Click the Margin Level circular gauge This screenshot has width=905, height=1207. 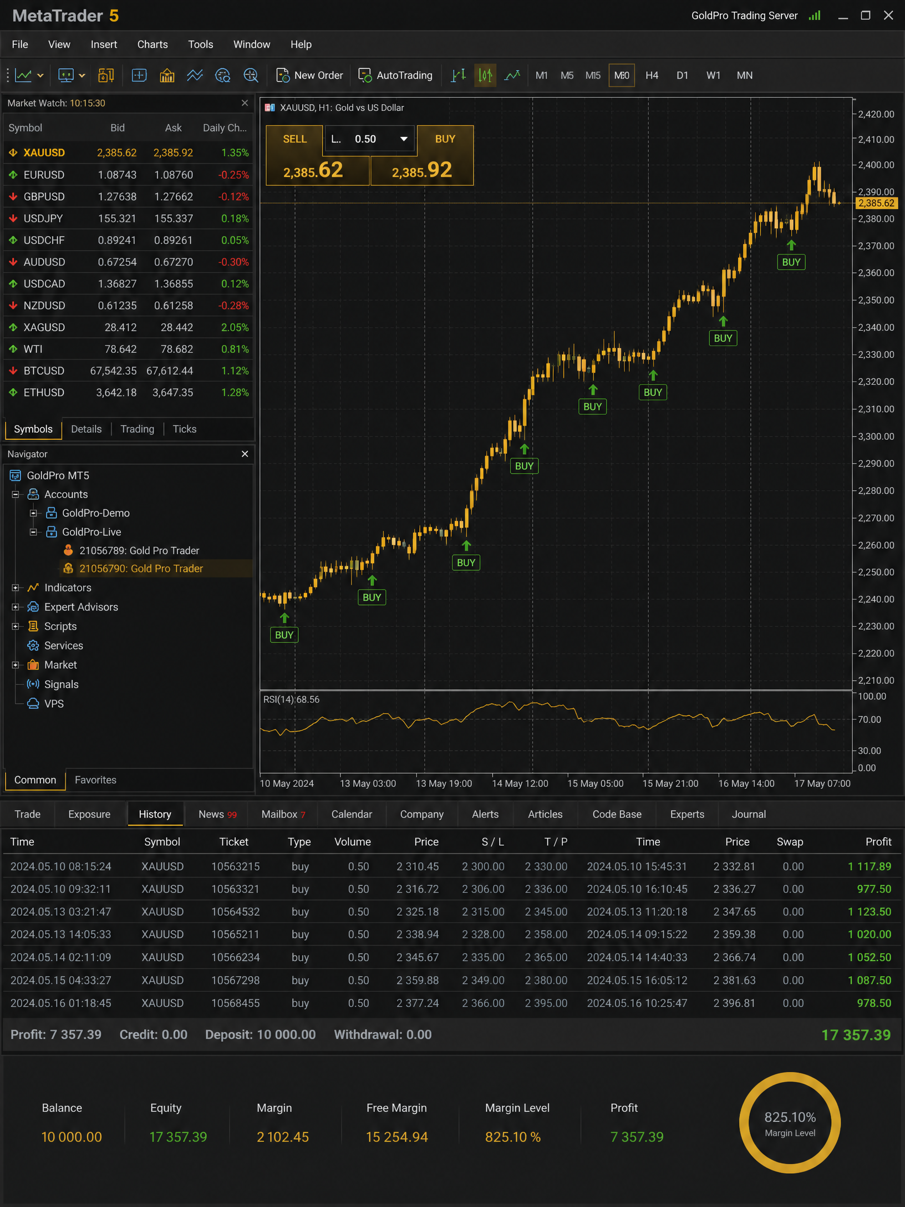click(790, 1123)
